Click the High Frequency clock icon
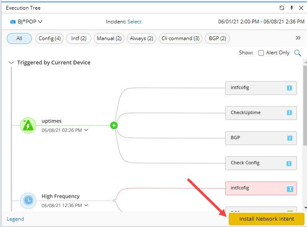The width and height of the screenshot is (307, 227). tap(28, 200)
